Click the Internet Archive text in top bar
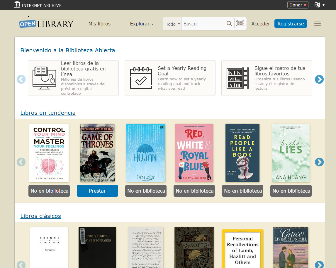This screenshot has height=268, width=336. 42,5
